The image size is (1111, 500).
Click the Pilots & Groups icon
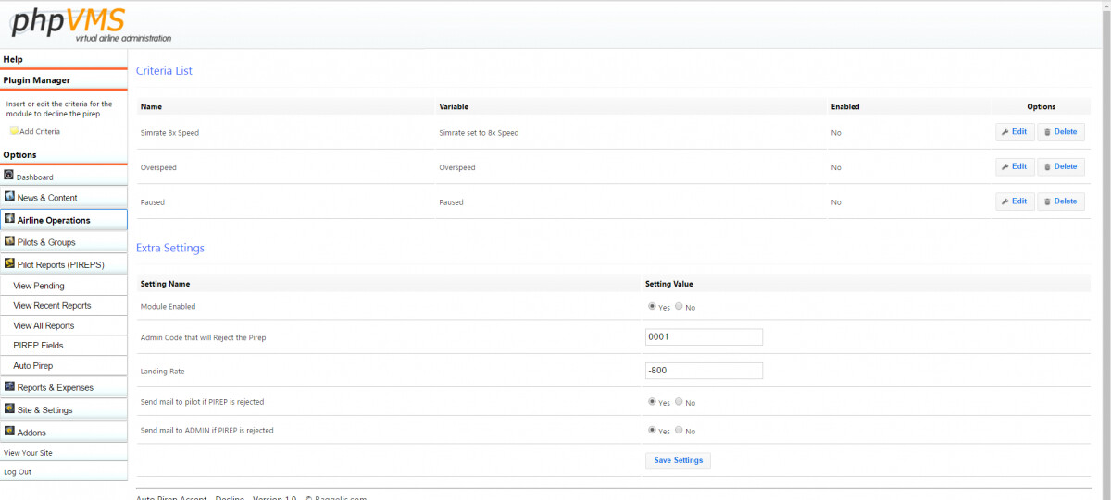tap(9, 241)
